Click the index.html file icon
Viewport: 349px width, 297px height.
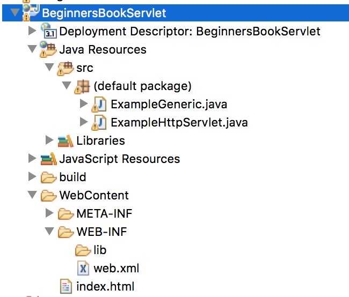[x=66, y=286]
